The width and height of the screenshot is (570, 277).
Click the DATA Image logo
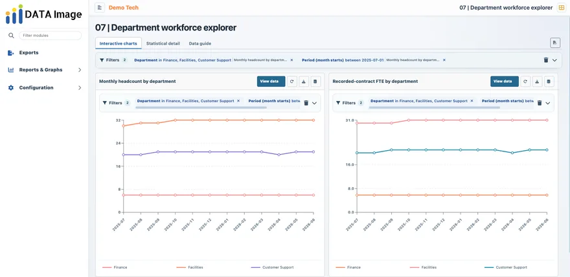click(43, 14)
